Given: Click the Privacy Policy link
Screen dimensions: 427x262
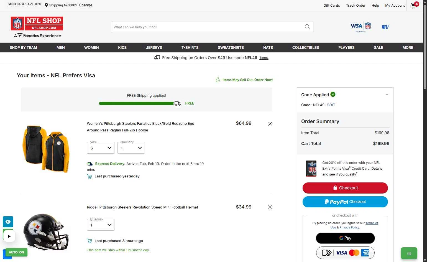Looking at the screenshot, I should coord(349,227).
